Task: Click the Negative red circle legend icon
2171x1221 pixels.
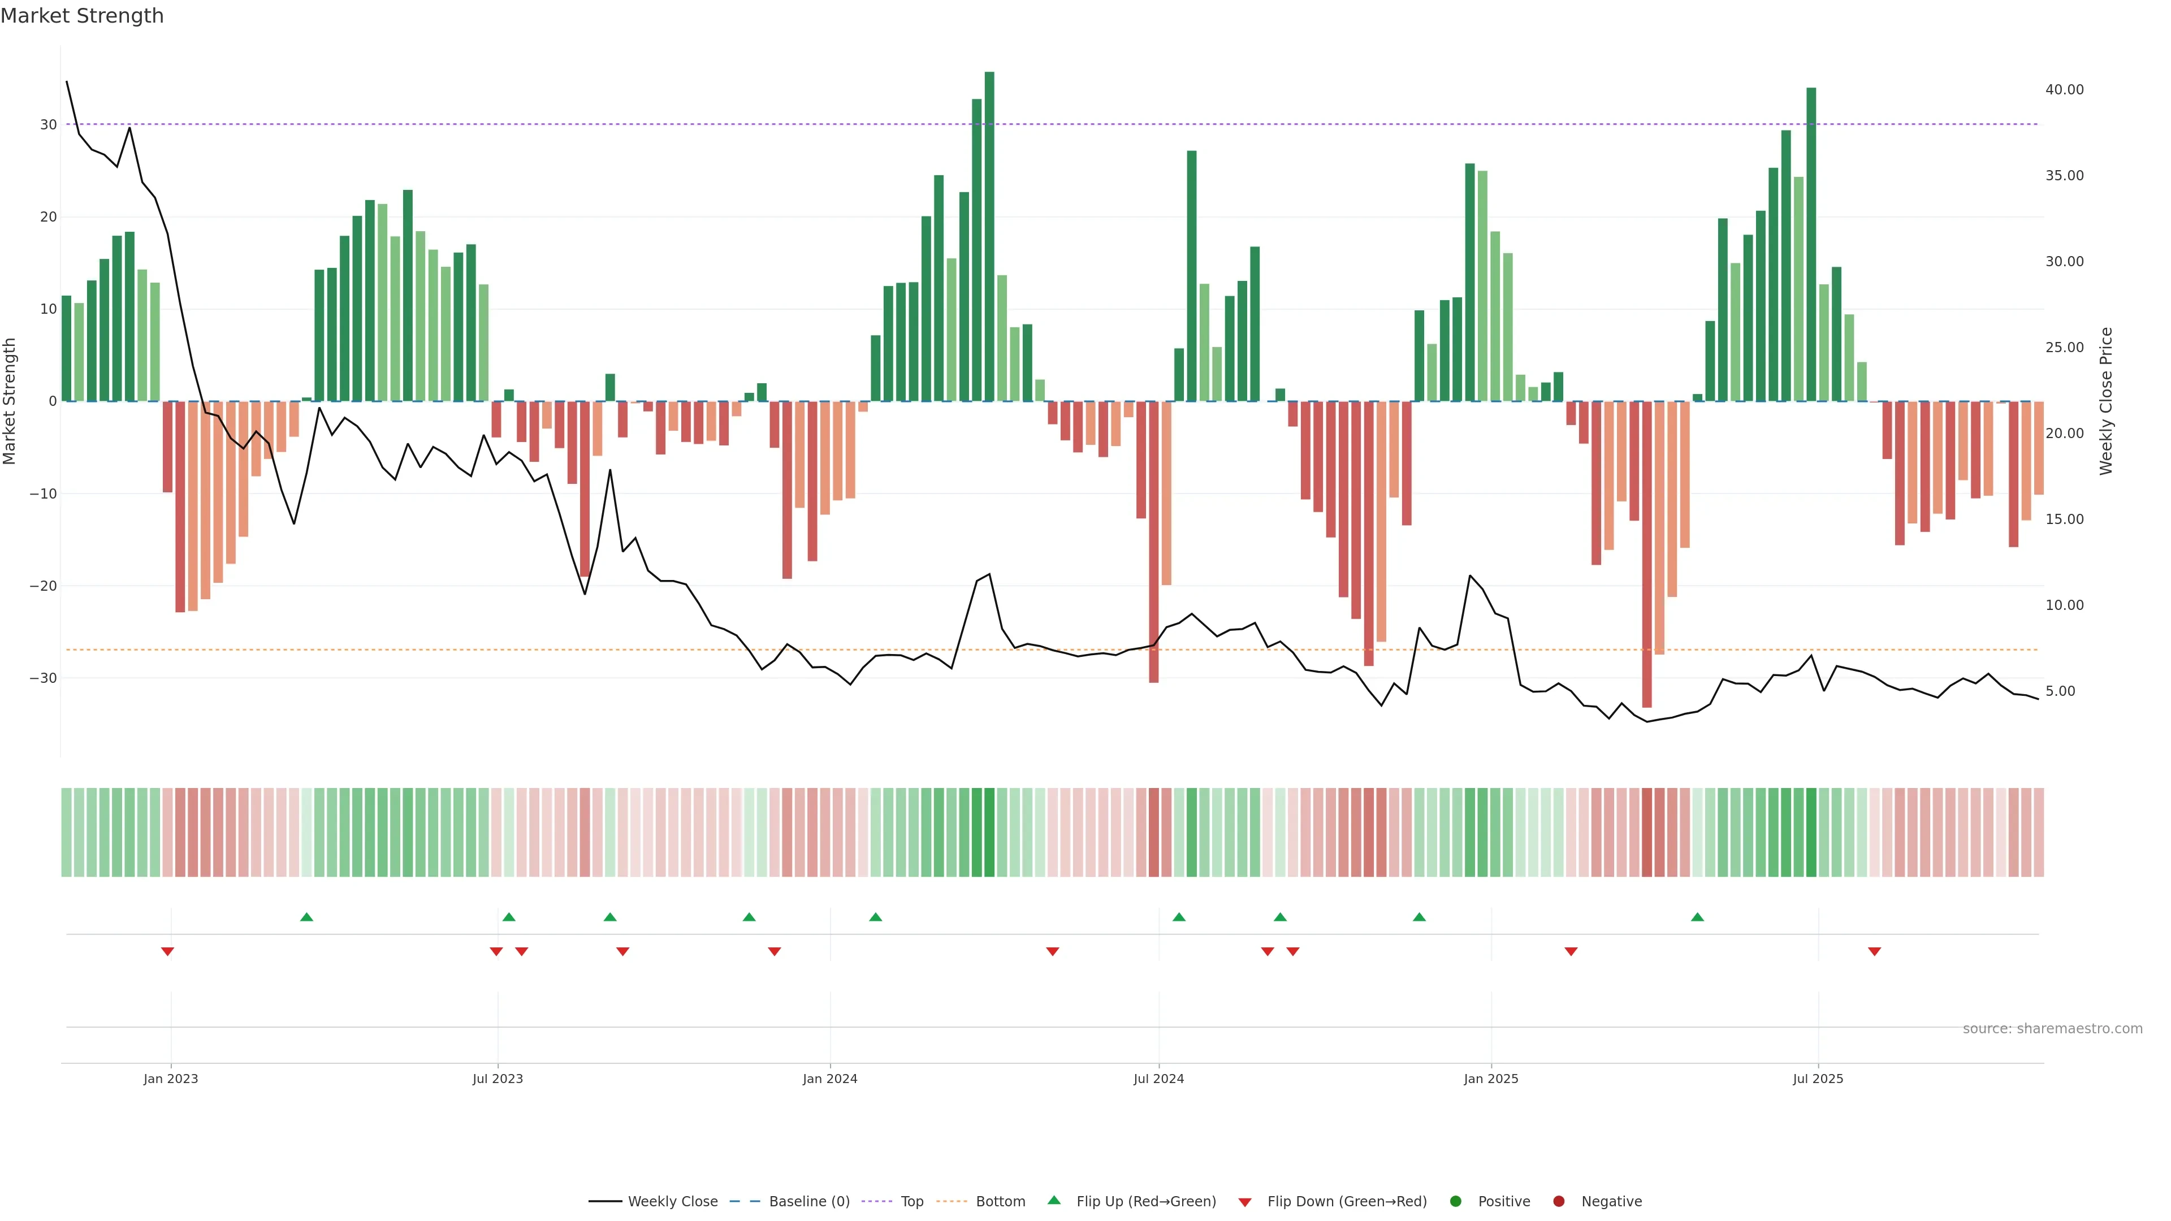Action: (x=1558, y=1202)
